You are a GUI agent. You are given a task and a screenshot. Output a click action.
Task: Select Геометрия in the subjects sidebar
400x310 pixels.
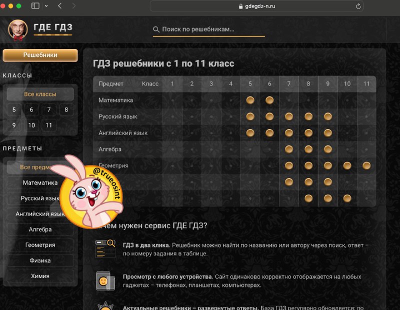(40, 245)
